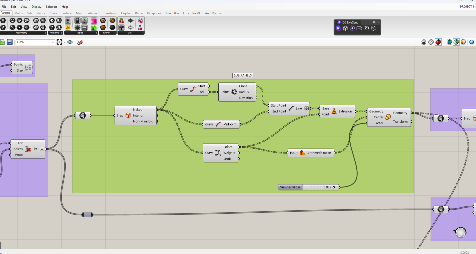The height and width of the screenshot is (254, 476).
Task: Click the Arithmetic mean component
Action: tap(311, 153)
